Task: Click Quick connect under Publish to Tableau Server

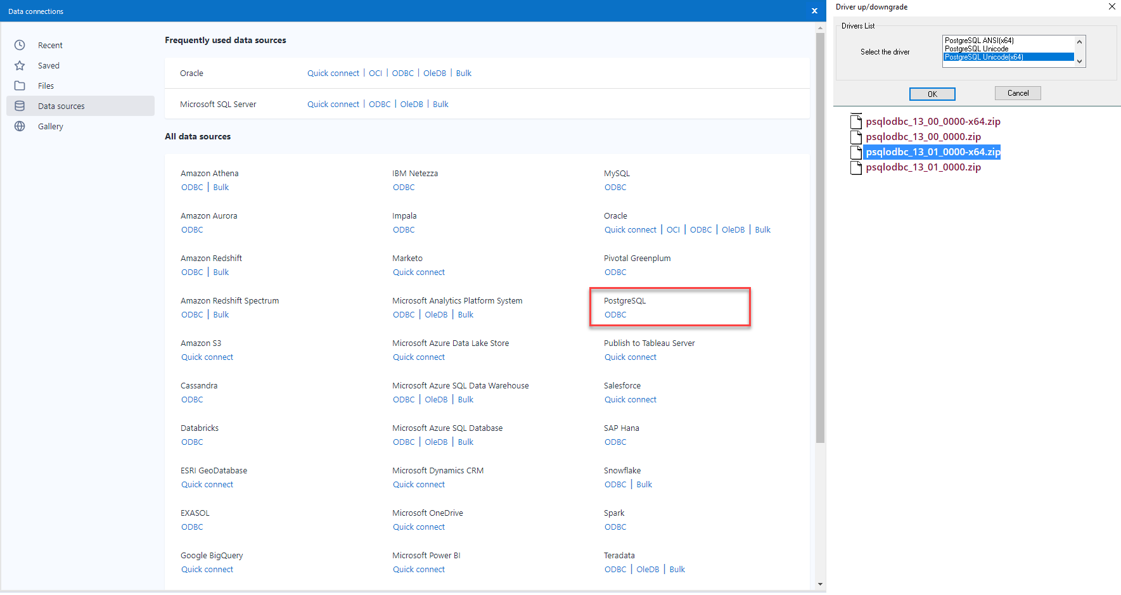Action: (631, 357)
